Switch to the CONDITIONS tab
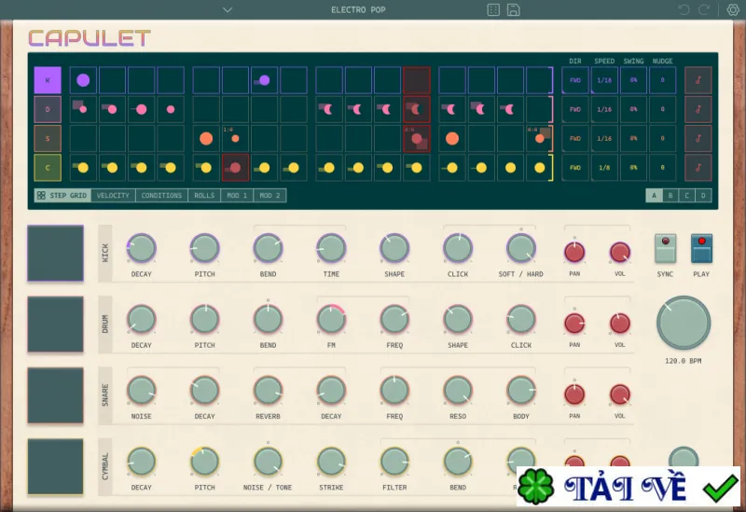746x512 pixels. pyautogui.click(x=161, y=196)
